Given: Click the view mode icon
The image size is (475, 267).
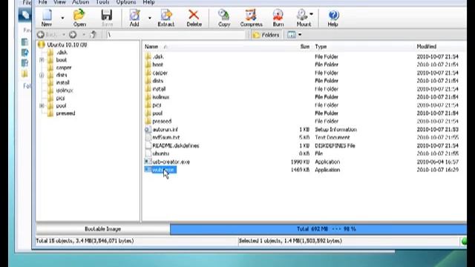Looking at the screenshot, I should [292, 35].
